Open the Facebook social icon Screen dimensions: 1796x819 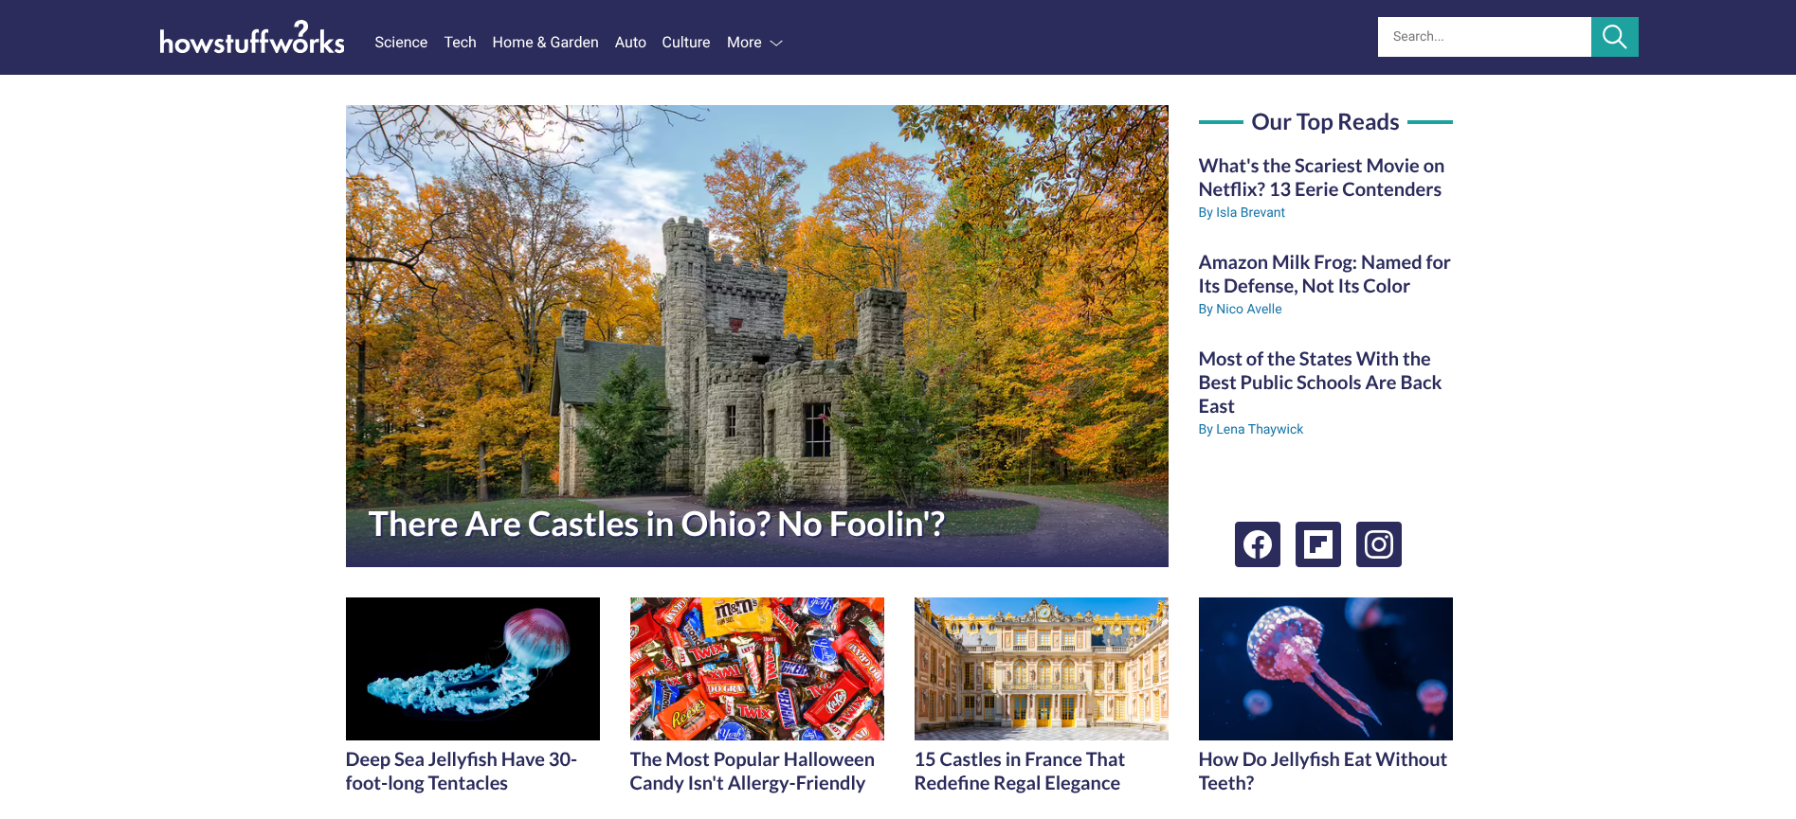coord(1257,544)
